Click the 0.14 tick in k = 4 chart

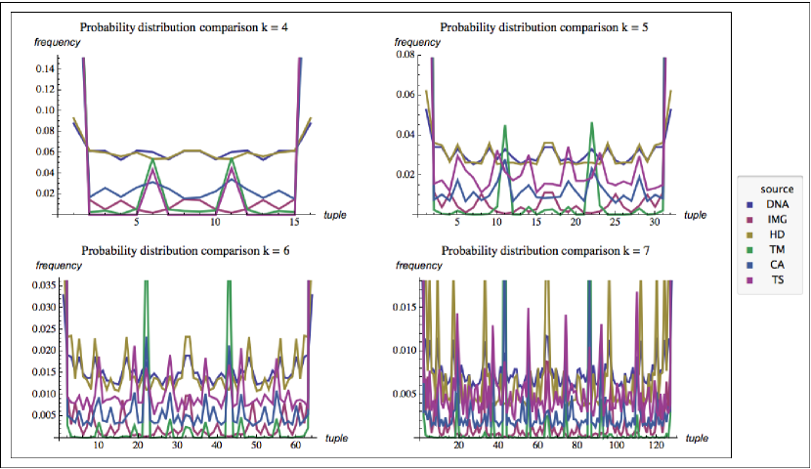pyautogui.click(x=45, y=68)
